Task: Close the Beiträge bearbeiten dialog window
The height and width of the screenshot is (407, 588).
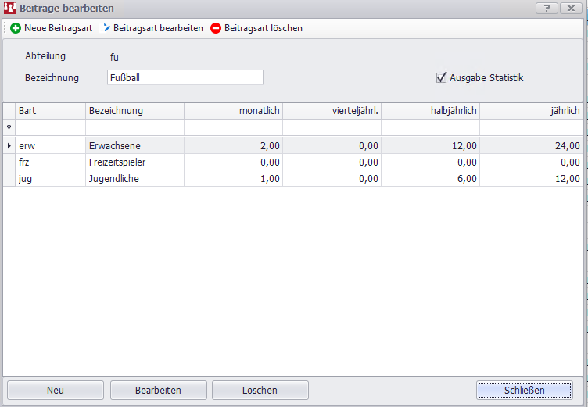Action: 570,8
